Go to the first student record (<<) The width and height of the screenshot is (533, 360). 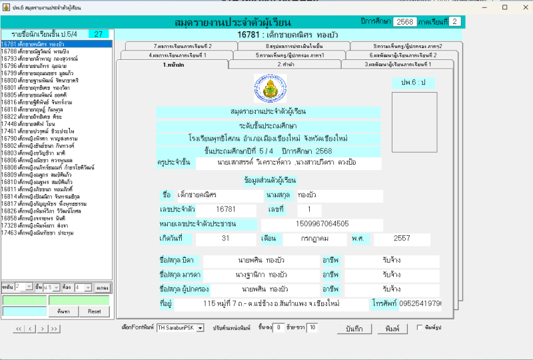tap(19, 329)
